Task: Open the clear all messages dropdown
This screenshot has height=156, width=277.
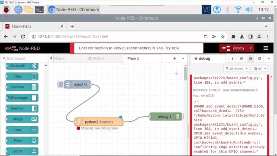Action: (x=260, y=68)
